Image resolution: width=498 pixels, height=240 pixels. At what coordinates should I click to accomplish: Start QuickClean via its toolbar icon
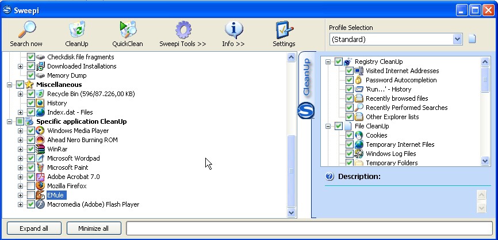coord(128,29)
